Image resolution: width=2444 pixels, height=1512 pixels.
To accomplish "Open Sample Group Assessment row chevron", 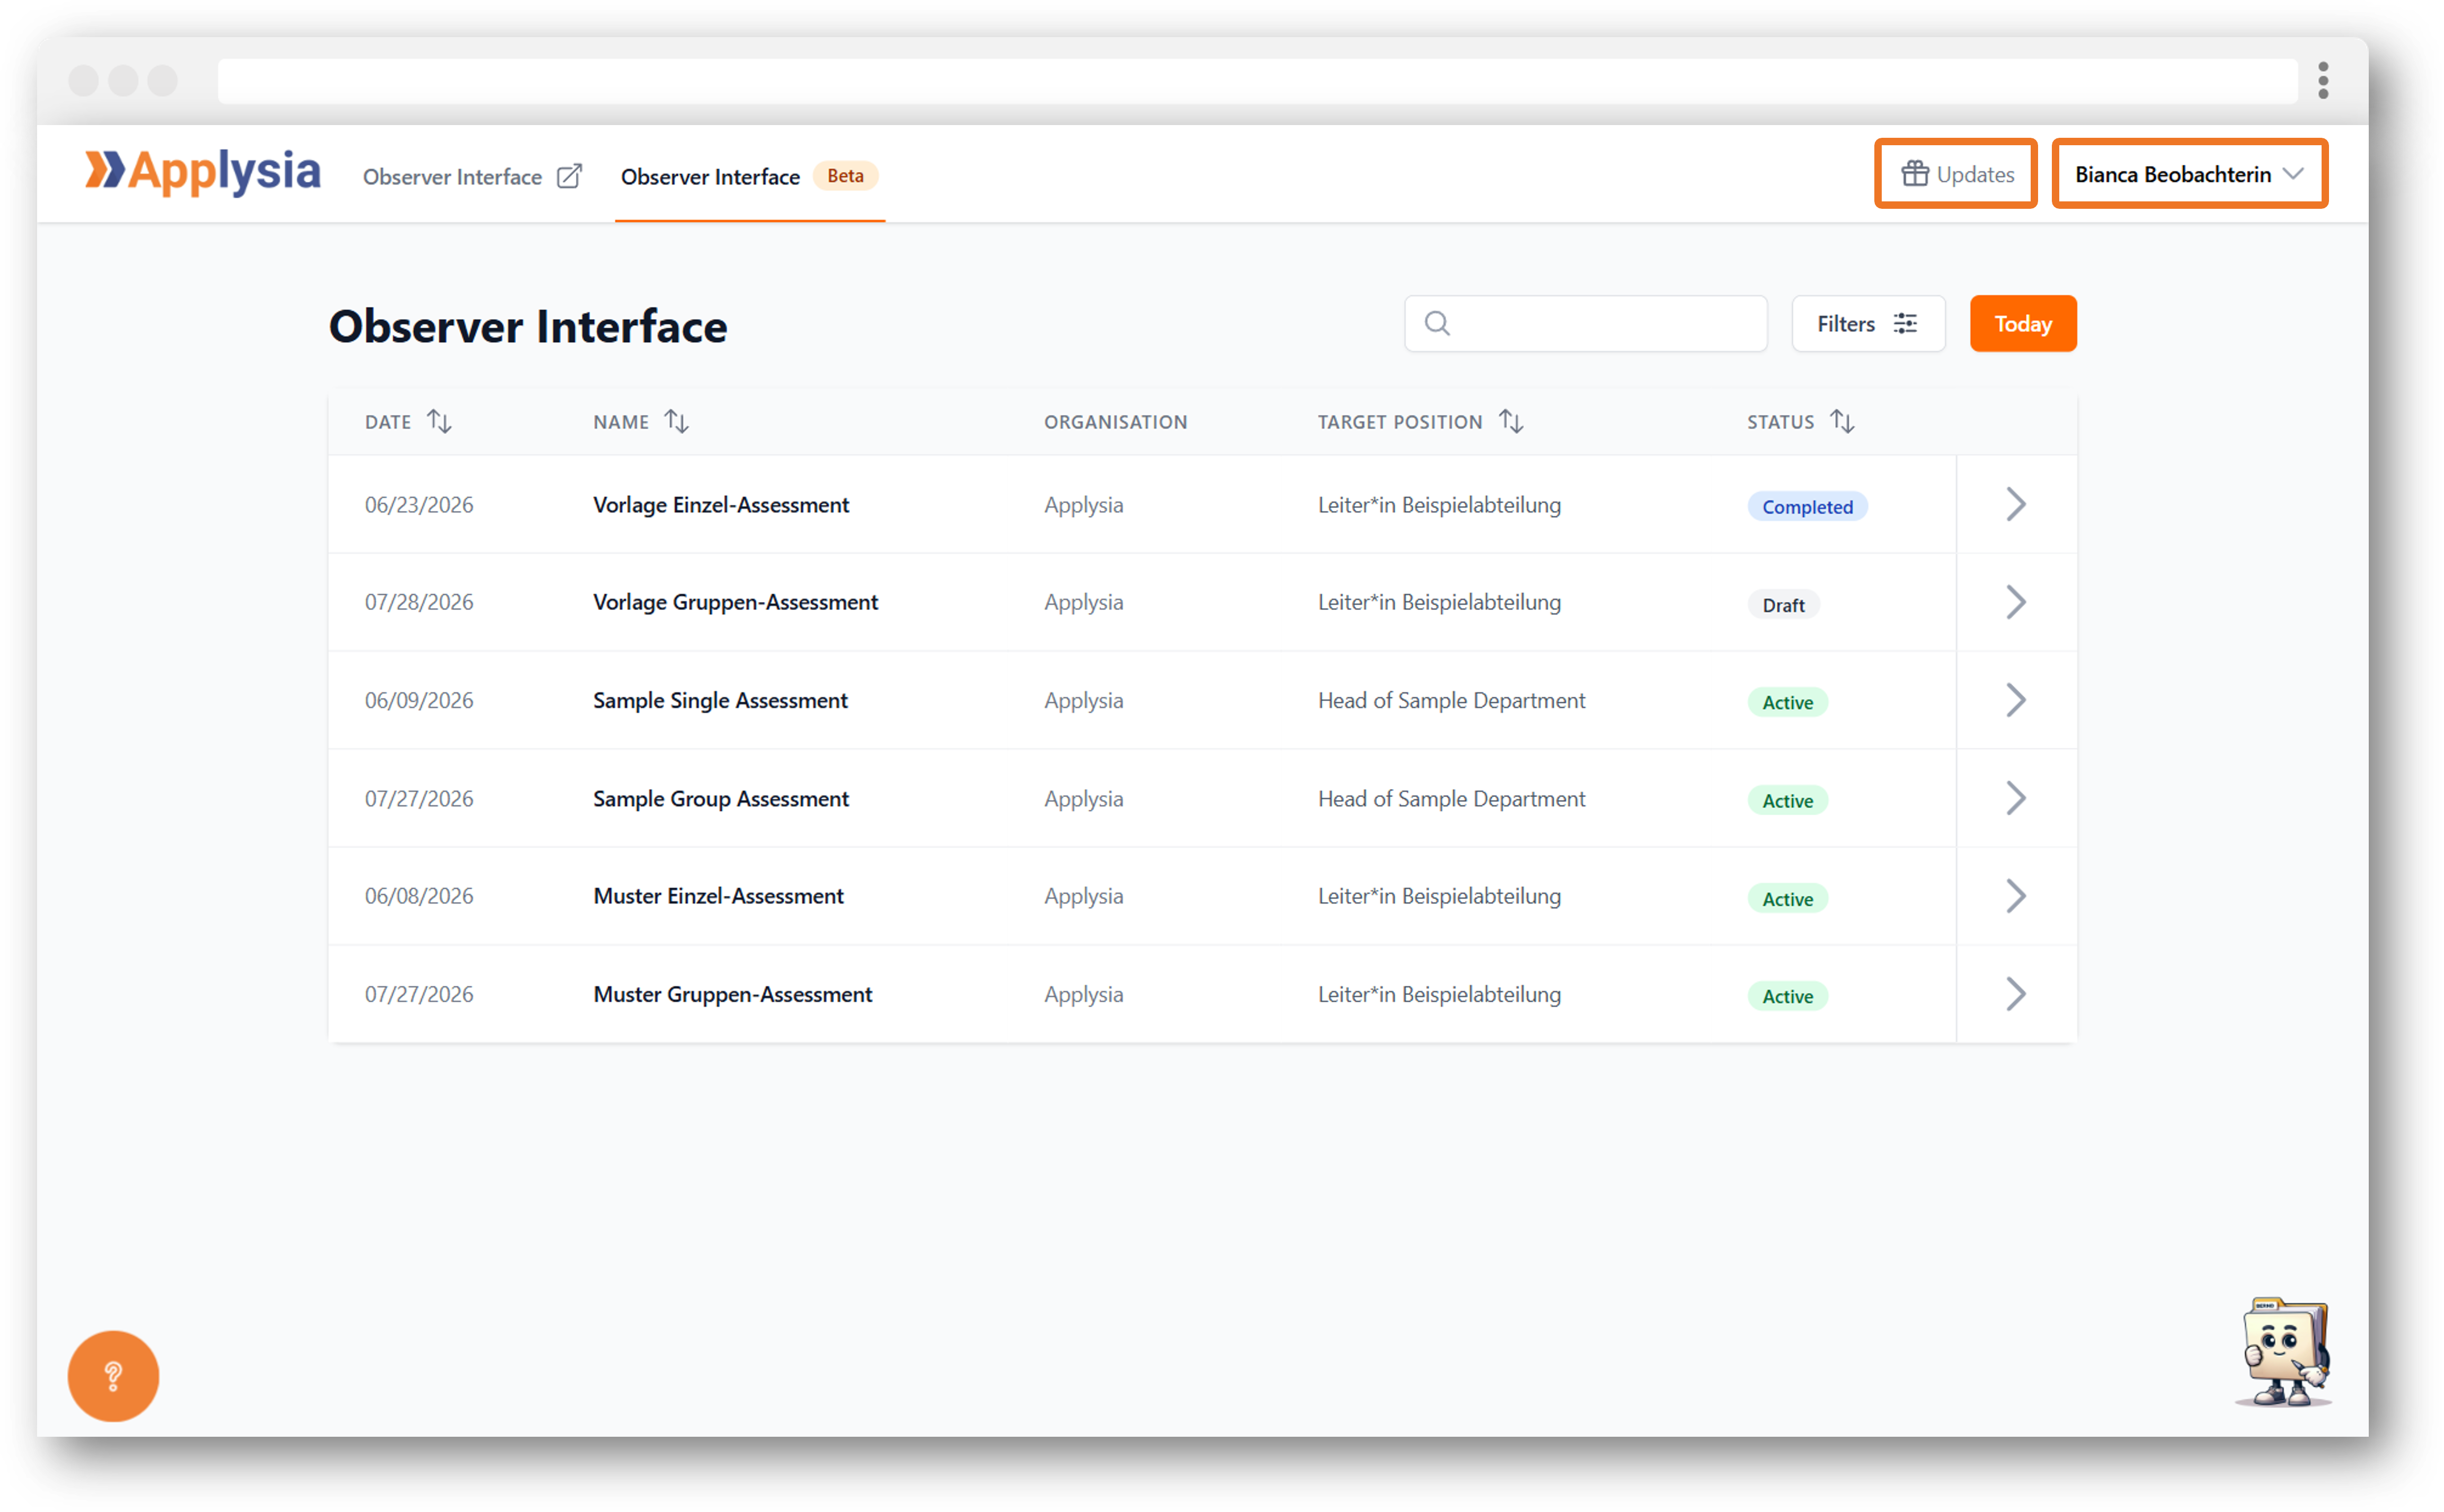I will (2015, 798).
